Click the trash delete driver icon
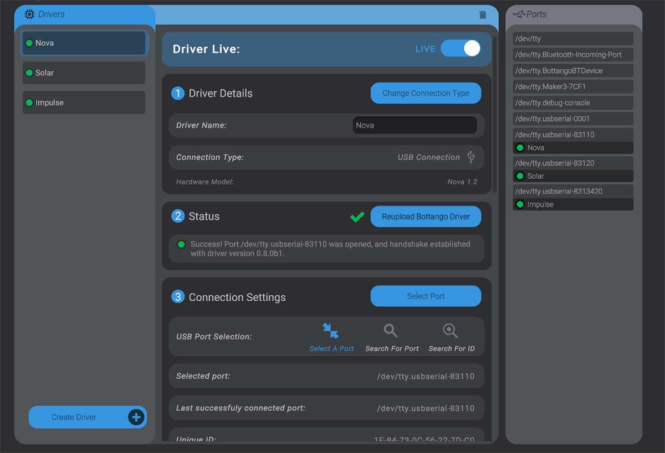The height and width of the screenshot is (453, 665). coord(483,15)
